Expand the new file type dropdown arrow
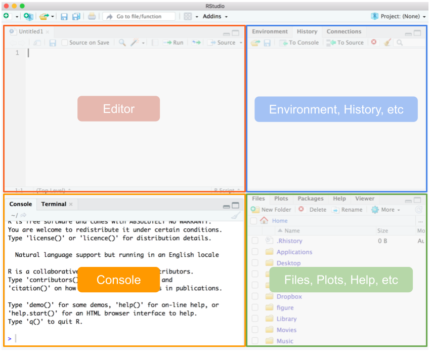 [x=17, y=17]
